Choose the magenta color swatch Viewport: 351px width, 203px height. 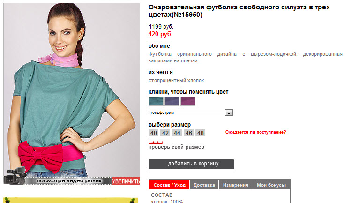[188, 101]
